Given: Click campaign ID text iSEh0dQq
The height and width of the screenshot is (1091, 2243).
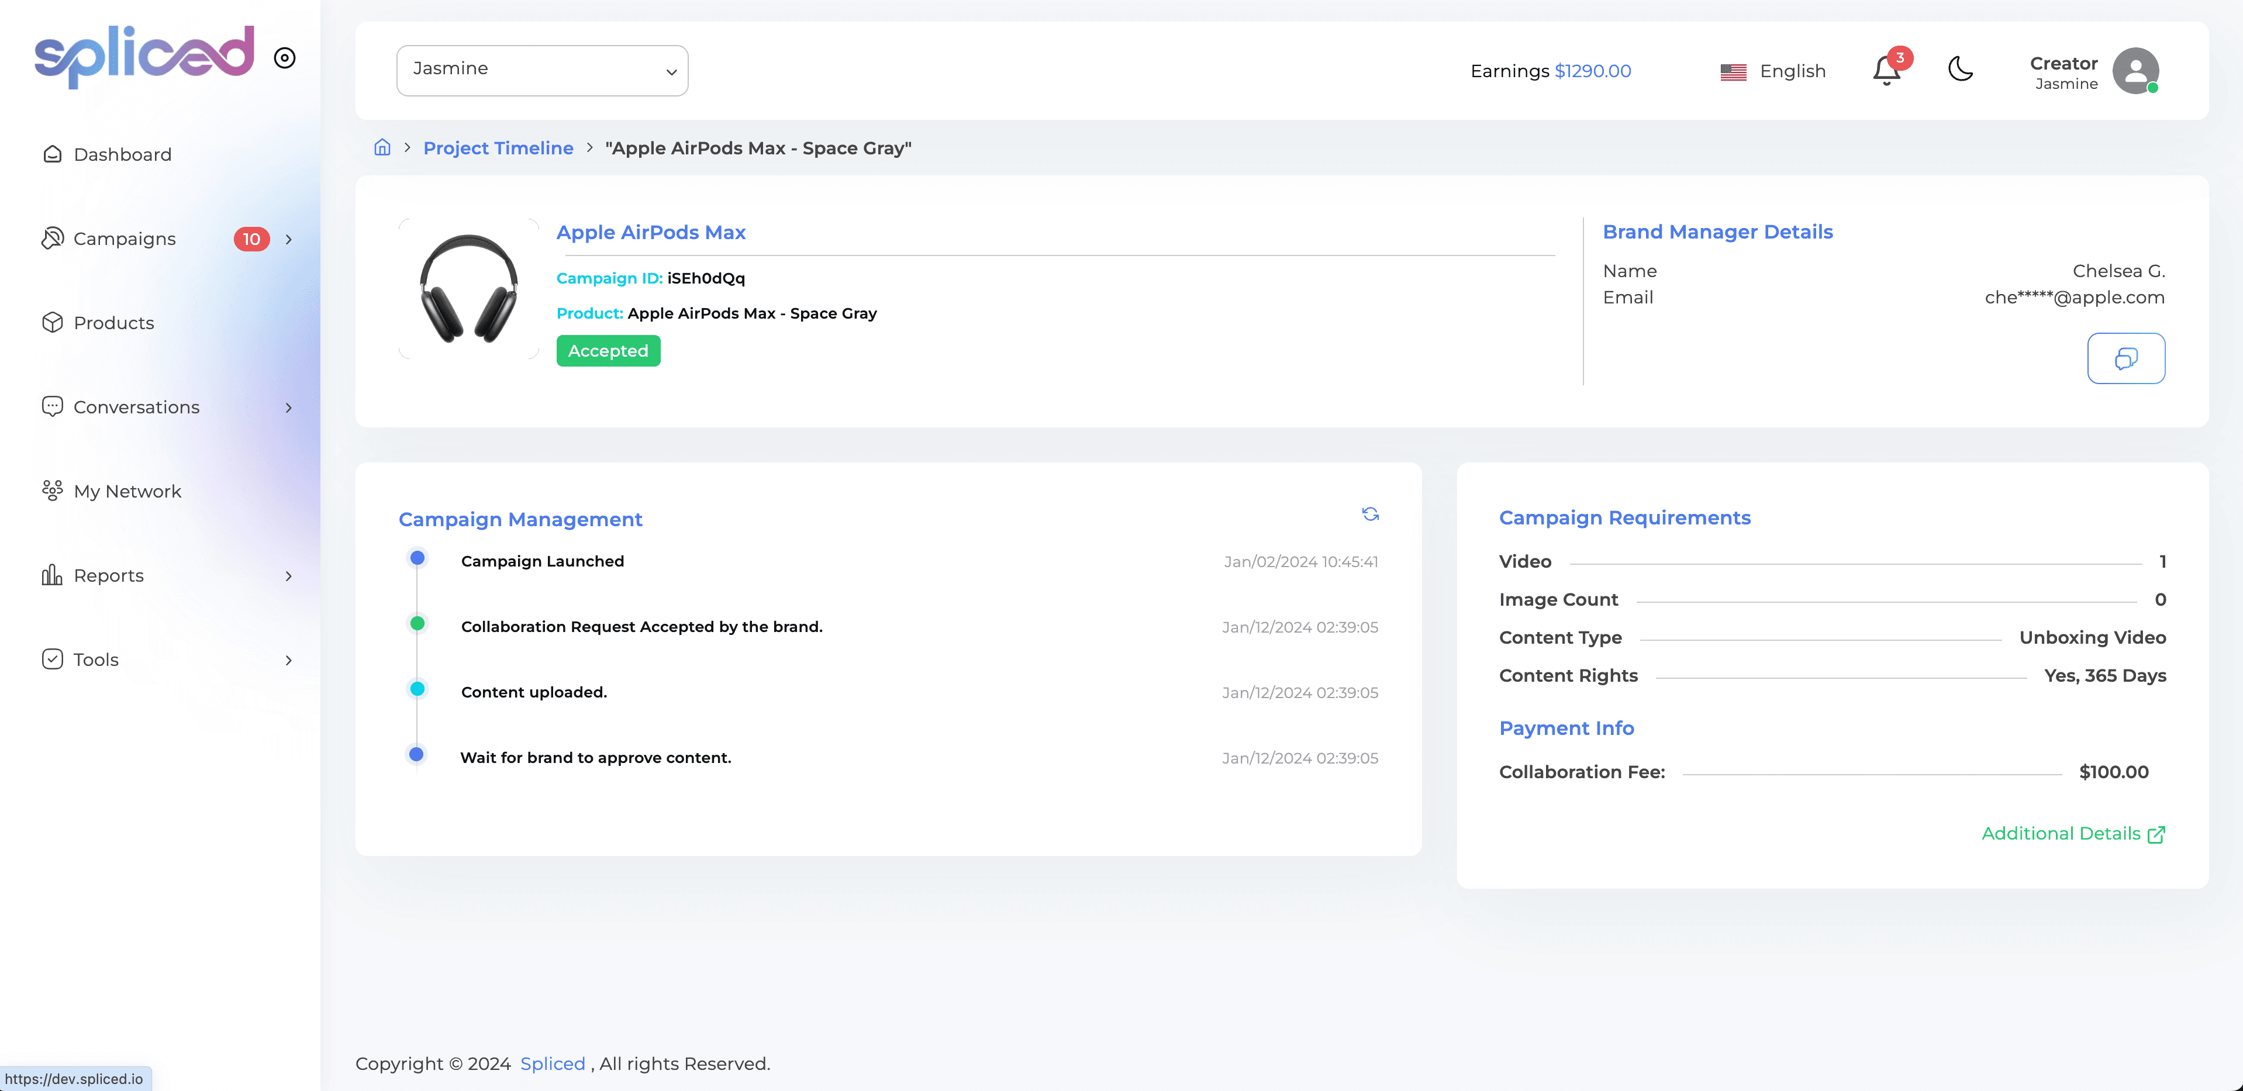Looking at the screenshot, I should click(706, 279).
